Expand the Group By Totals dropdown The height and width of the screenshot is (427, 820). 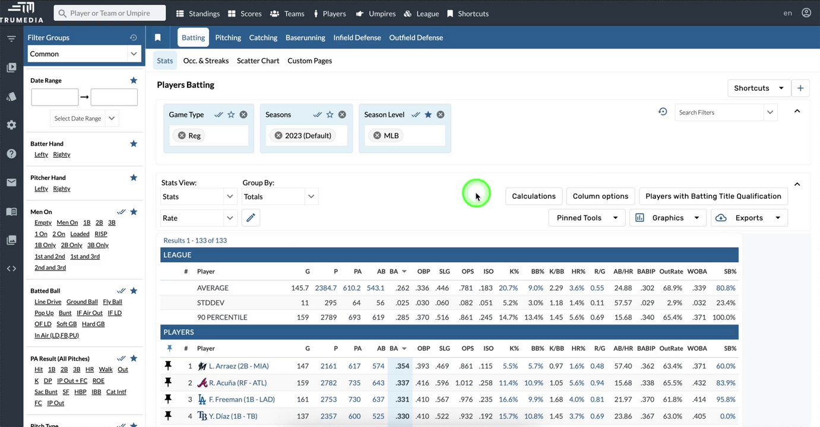pos(280,196)
